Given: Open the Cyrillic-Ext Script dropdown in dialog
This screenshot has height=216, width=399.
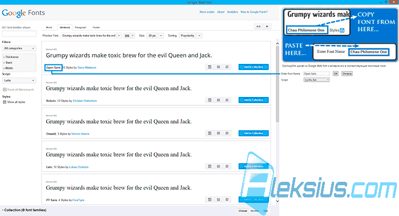Looking at the screenshot, I should (316, 80).
